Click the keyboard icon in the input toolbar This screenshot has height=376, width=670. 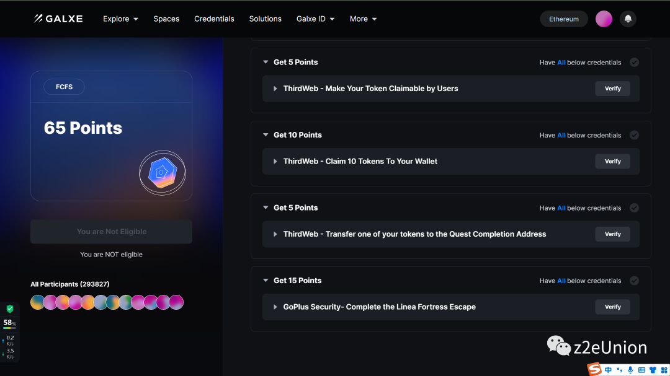pyautogui.click(x=641, y=370)
